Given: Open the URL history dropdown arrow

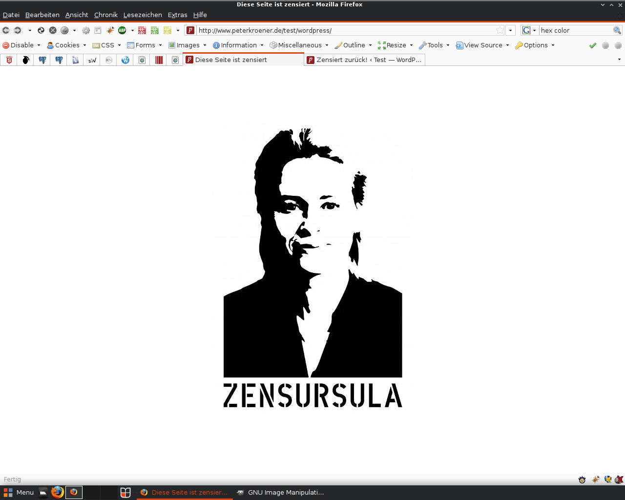Looking at the screenshot, I should tap(511, 30).
